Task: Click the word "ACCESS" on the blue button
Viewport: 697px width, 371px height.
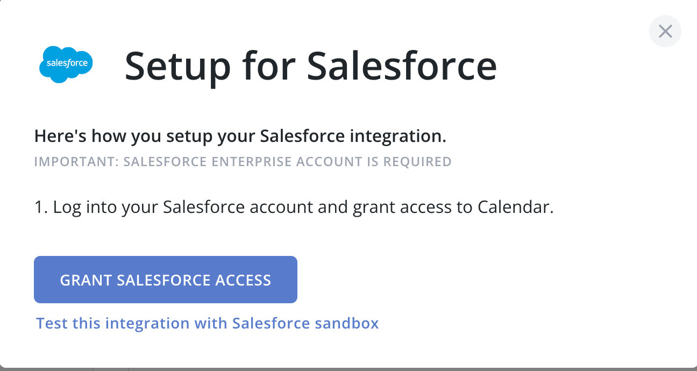Action: click(243, 280)
